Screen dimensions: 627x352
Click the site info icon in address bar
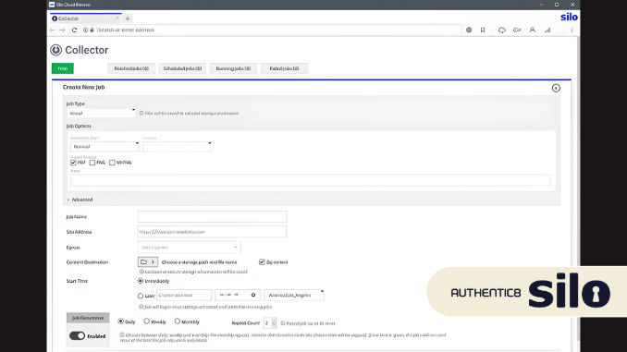[85, 30]
